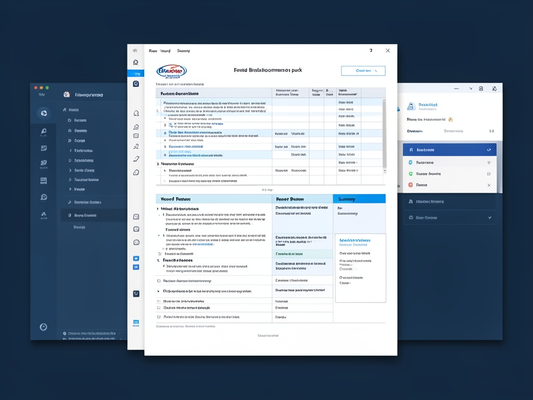Choose the list row with the cyan circle icon

(449, 162)
